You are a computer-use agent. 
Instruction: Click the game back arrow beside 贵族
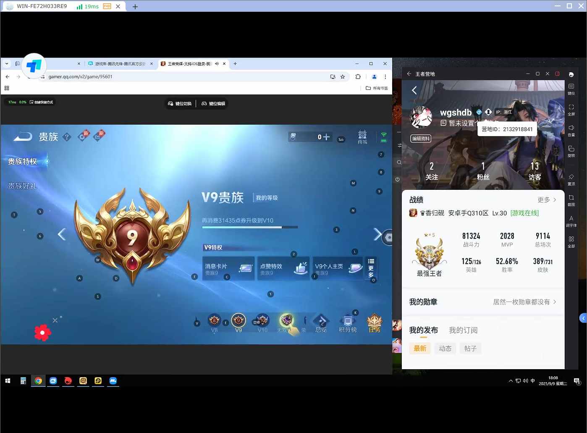pyautogui.click(x=23, y=136)
